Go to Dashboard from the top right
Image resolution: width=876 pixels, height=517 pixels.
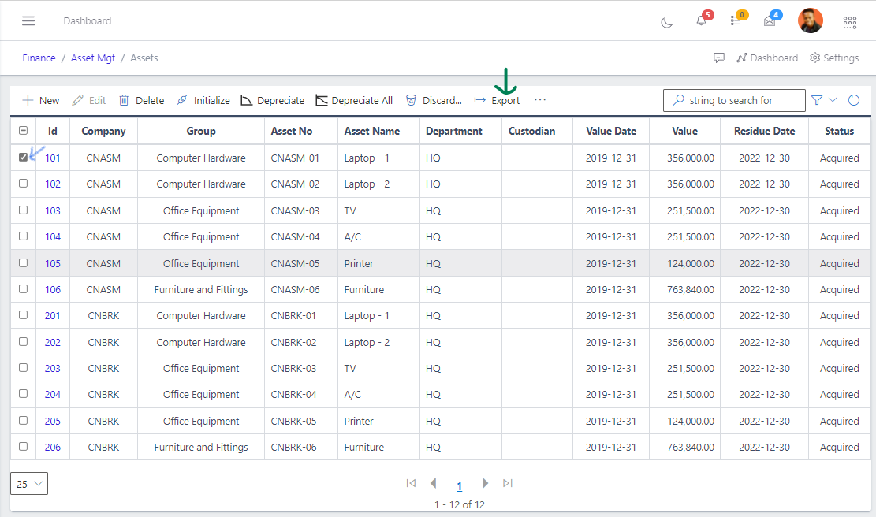766,58
